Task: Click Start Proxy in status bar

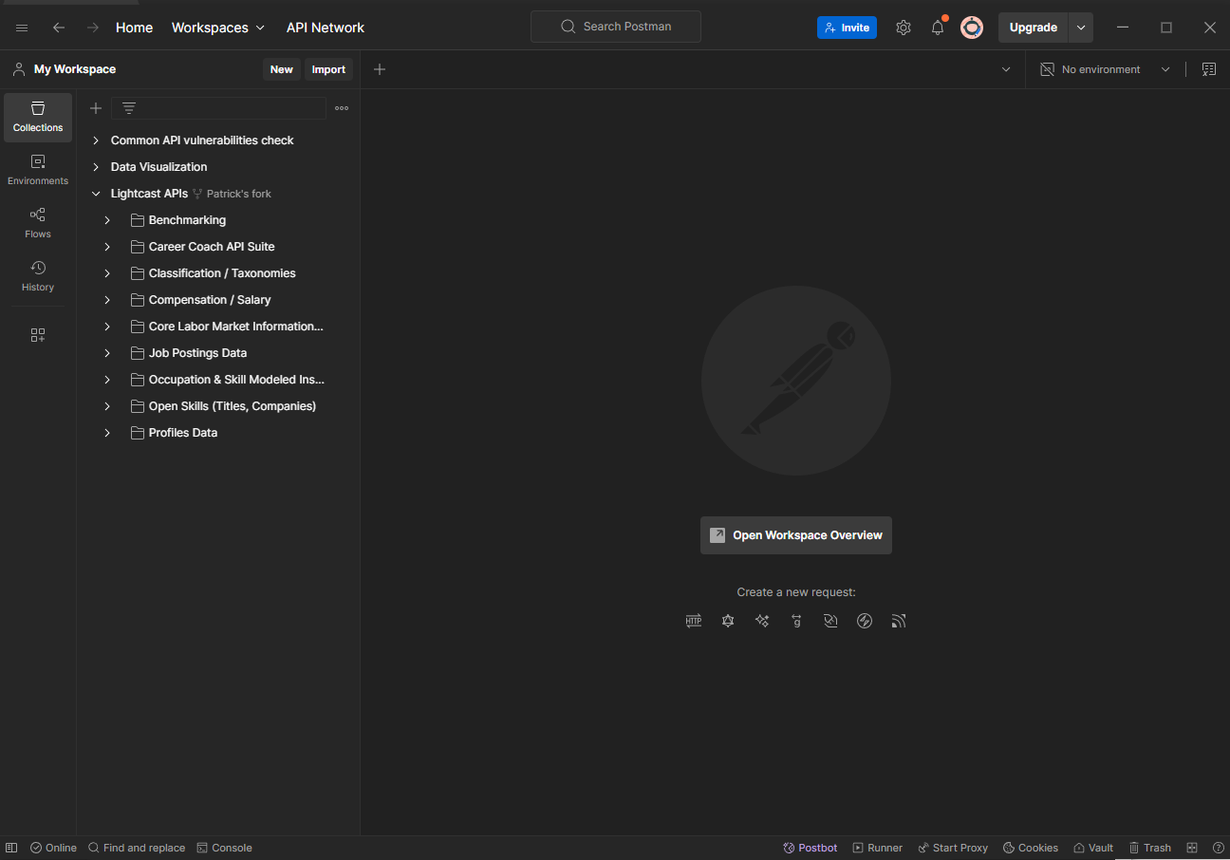Action: (x=953, y=848)
